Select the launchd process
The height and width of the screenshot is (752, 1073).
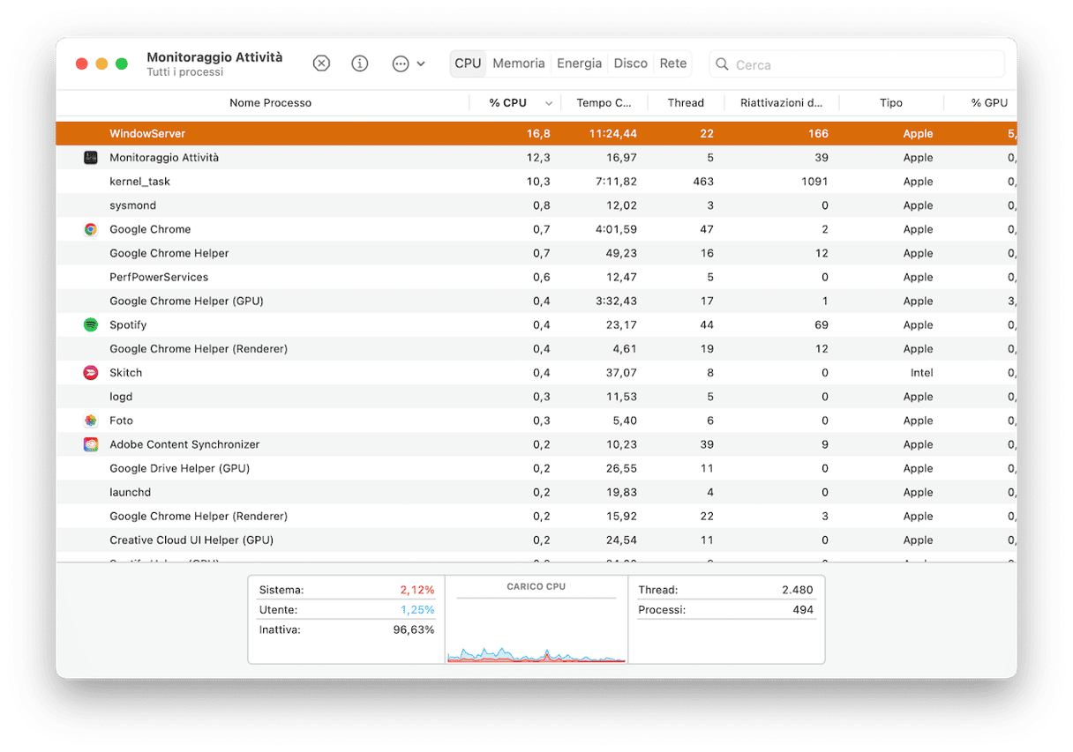coord(536,492)
